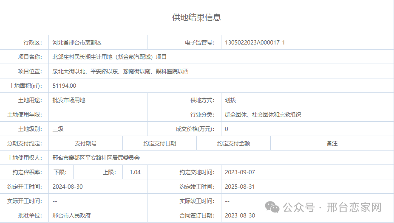Select the date 2024-08-30
394x223 pixels.
pyautogui.click(x=68, y=187)
